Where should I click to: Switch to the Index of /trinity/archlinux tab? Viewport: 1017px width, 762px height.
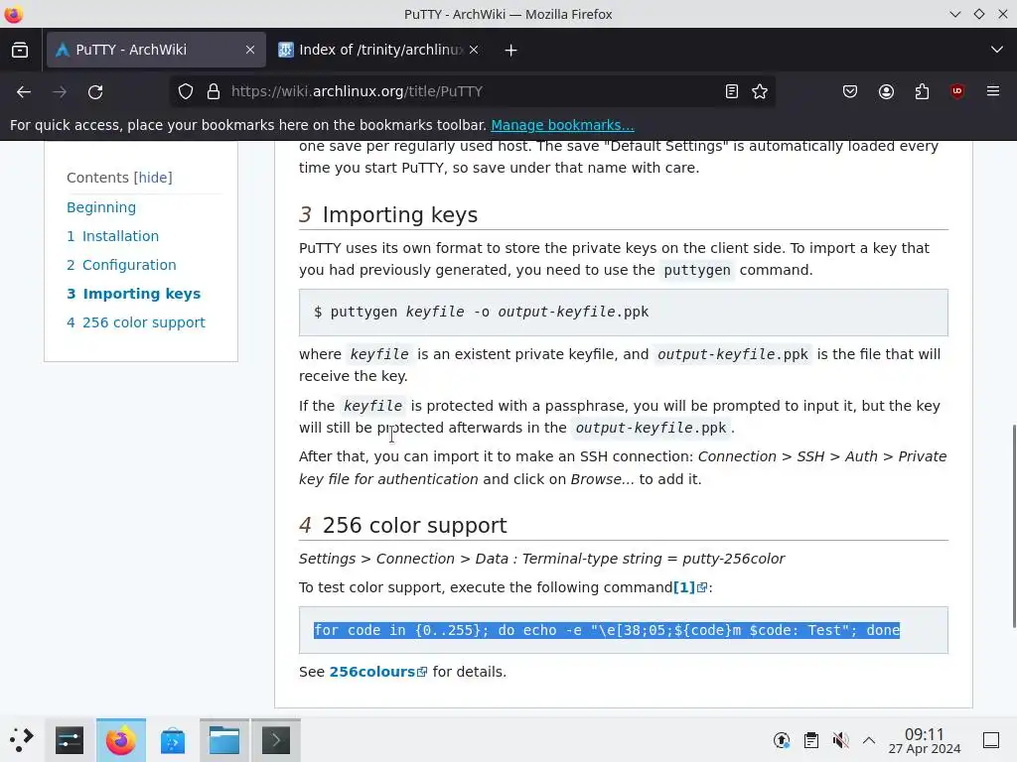(380, 50)
